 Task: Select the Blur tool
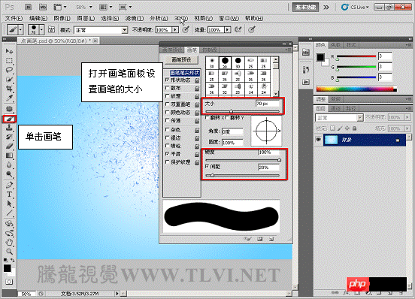tap(9, 165)
